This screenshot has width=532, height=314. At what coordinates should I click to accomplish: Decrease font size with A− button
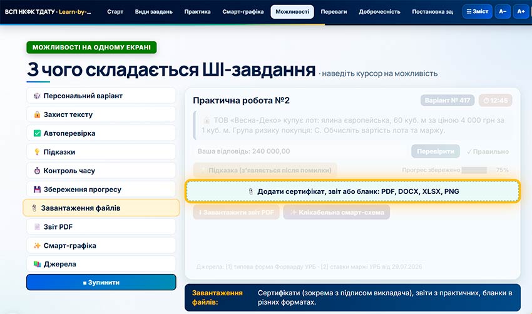click(503, 11)
